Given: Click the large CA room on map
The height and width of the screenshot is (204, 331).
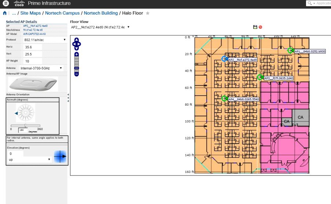Looking at the screenshot, I should point(301,117).
